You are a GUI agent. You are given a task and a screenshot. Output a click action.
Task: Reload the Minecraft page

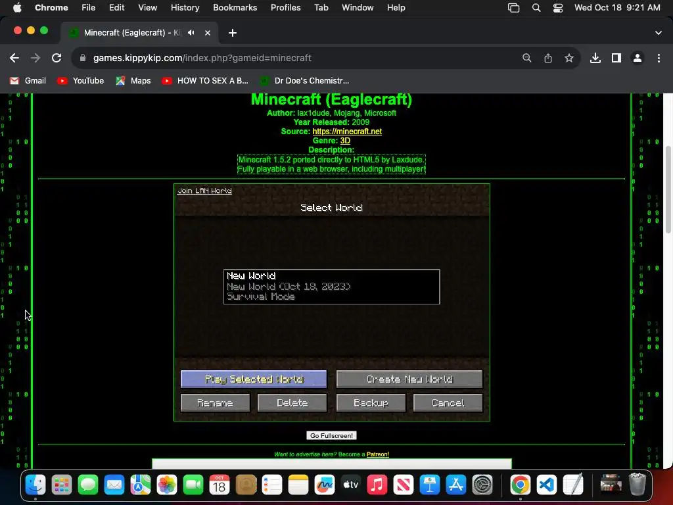(57, 58)
